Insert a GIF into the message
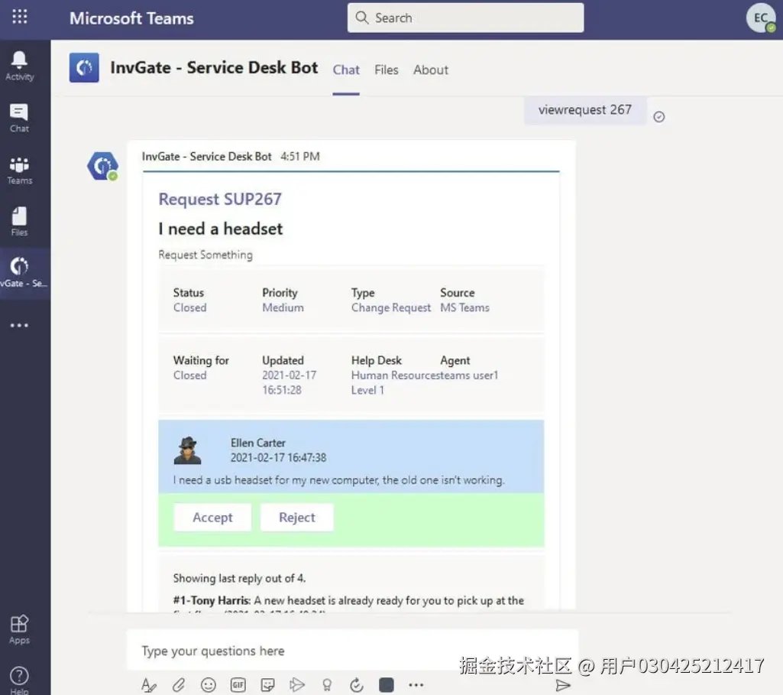Viewport: 783px width, 695px height. [x=238, y=685]
